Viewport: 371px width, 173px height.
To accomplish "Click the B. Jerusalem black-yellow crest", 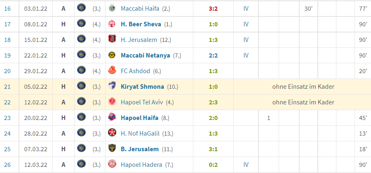I will pyautogui.click(x=111, y=149).
